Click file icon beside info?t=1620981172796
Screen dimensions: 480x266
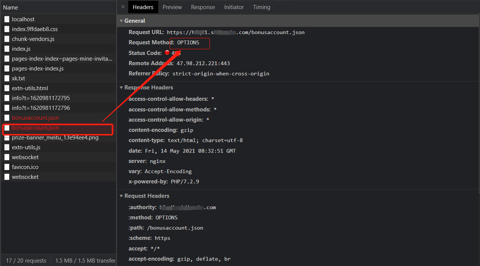click(7, 108)
